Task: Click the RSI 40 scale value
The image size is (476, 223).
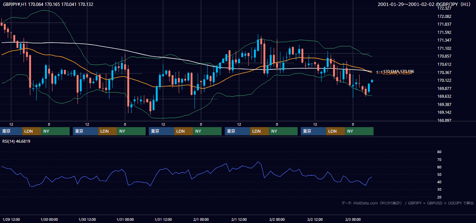Action: (x=439, y=182)
